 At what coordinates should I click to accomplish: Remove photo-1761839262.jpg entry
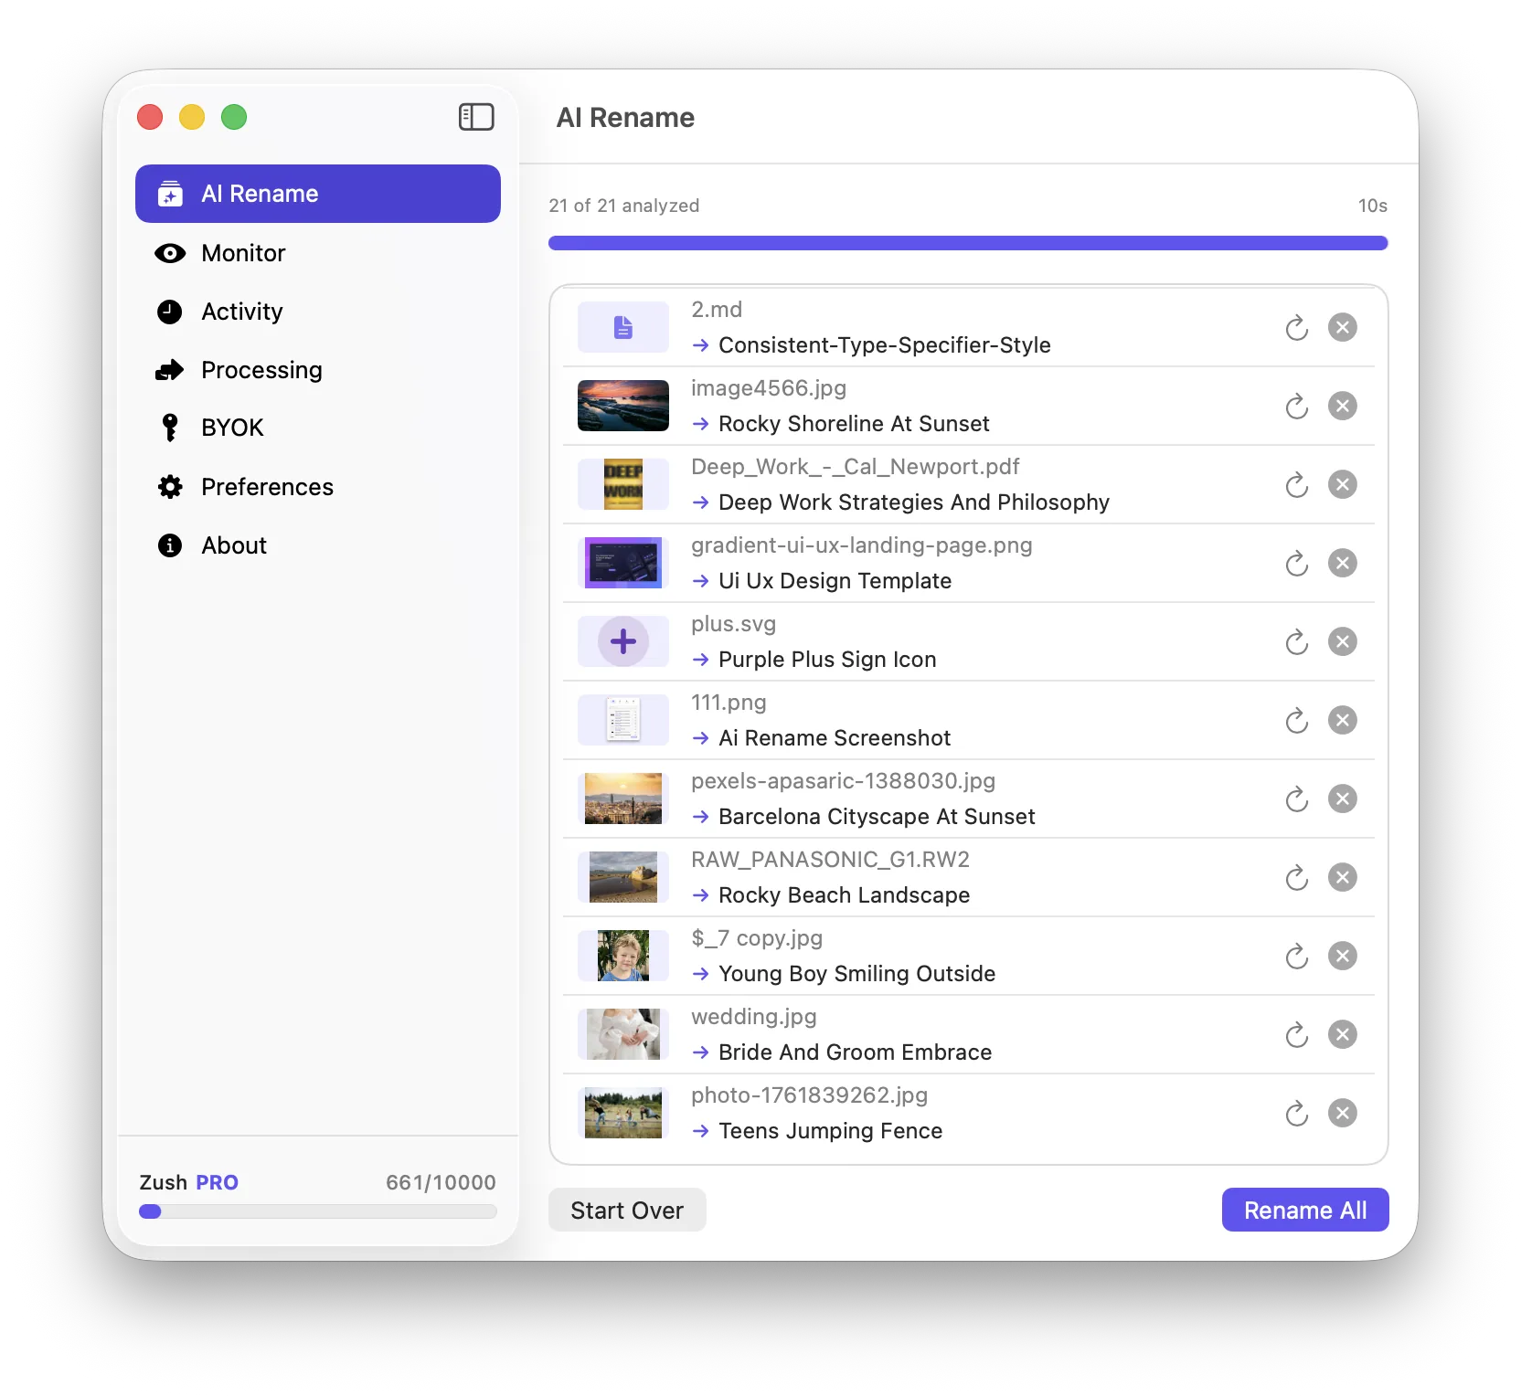1342,1113
